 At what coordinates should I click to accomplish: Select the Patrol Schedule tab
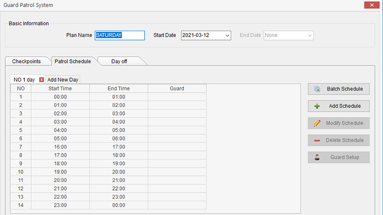pos(73,61)
